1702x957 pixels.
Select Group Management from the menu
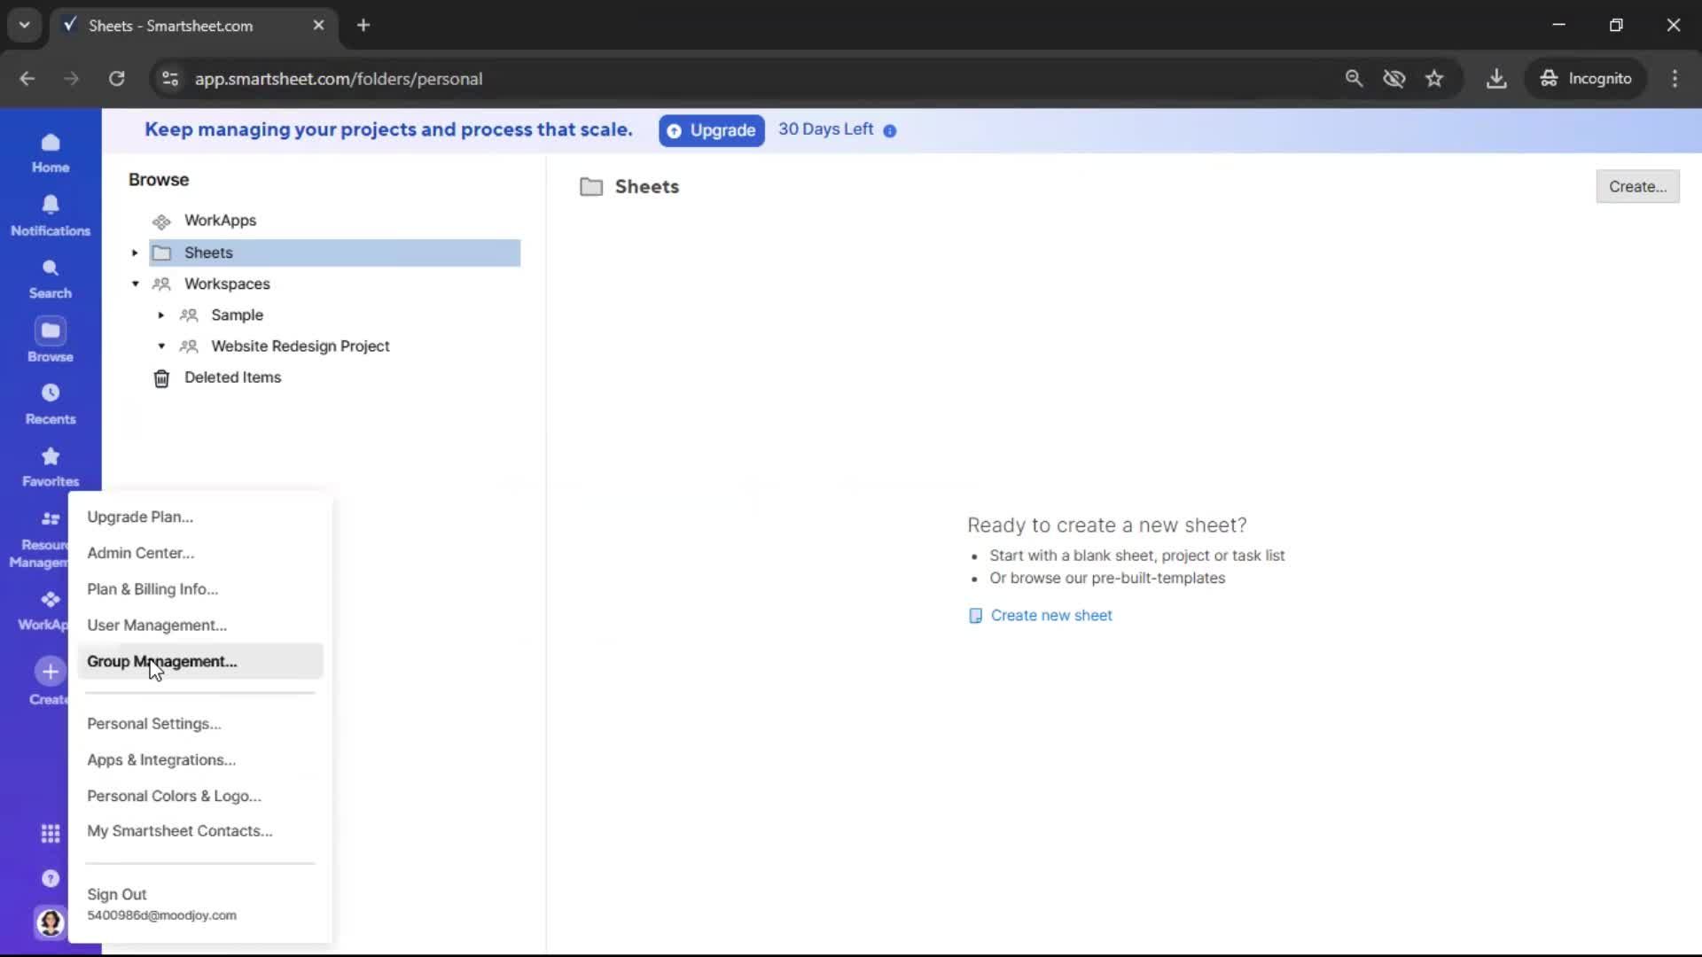(x=163, y=661)
